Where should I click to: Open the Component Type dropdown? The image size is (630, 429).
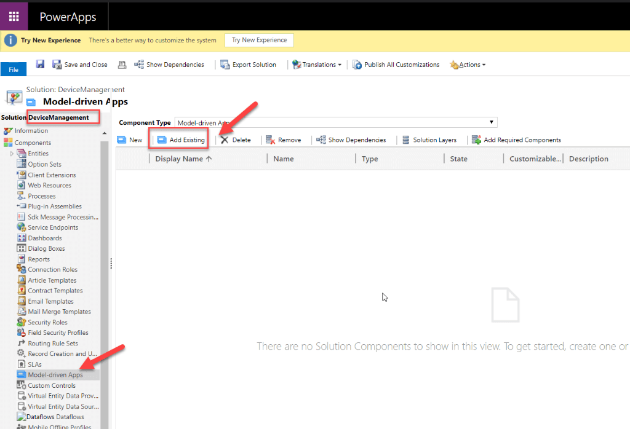336,122
